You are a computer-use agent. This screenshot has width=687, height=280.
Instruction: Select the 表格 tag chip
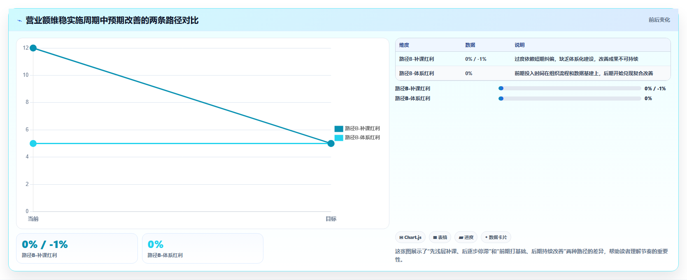[x=440, y=237]
